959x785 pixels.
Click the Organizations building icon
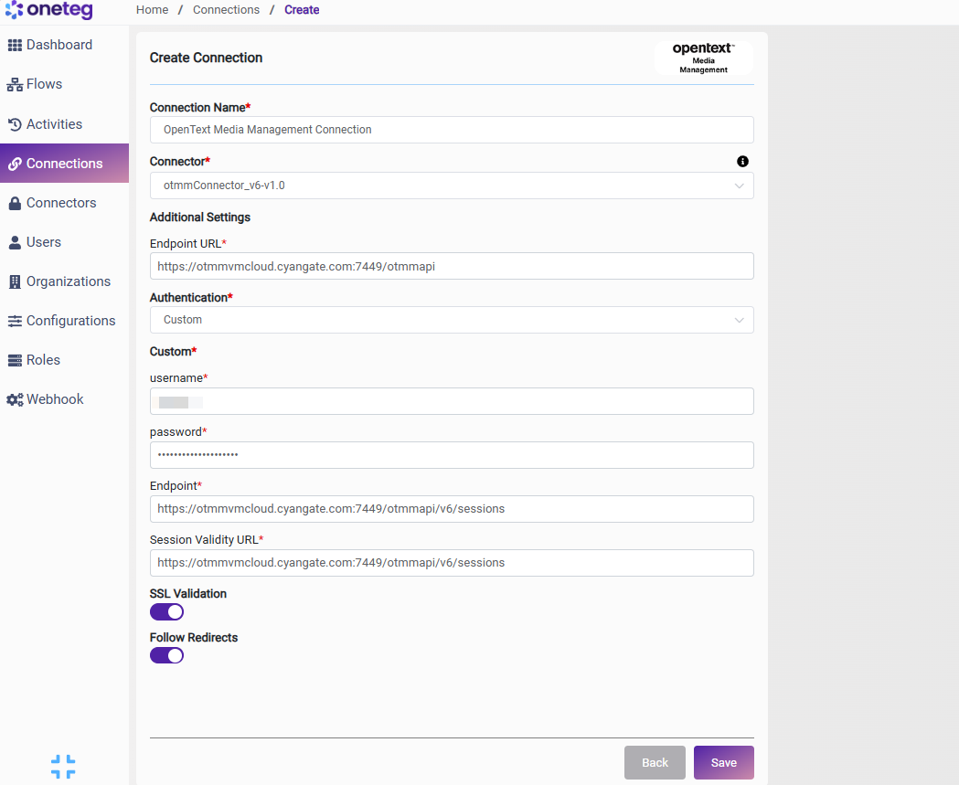click(x=15, y=281)
